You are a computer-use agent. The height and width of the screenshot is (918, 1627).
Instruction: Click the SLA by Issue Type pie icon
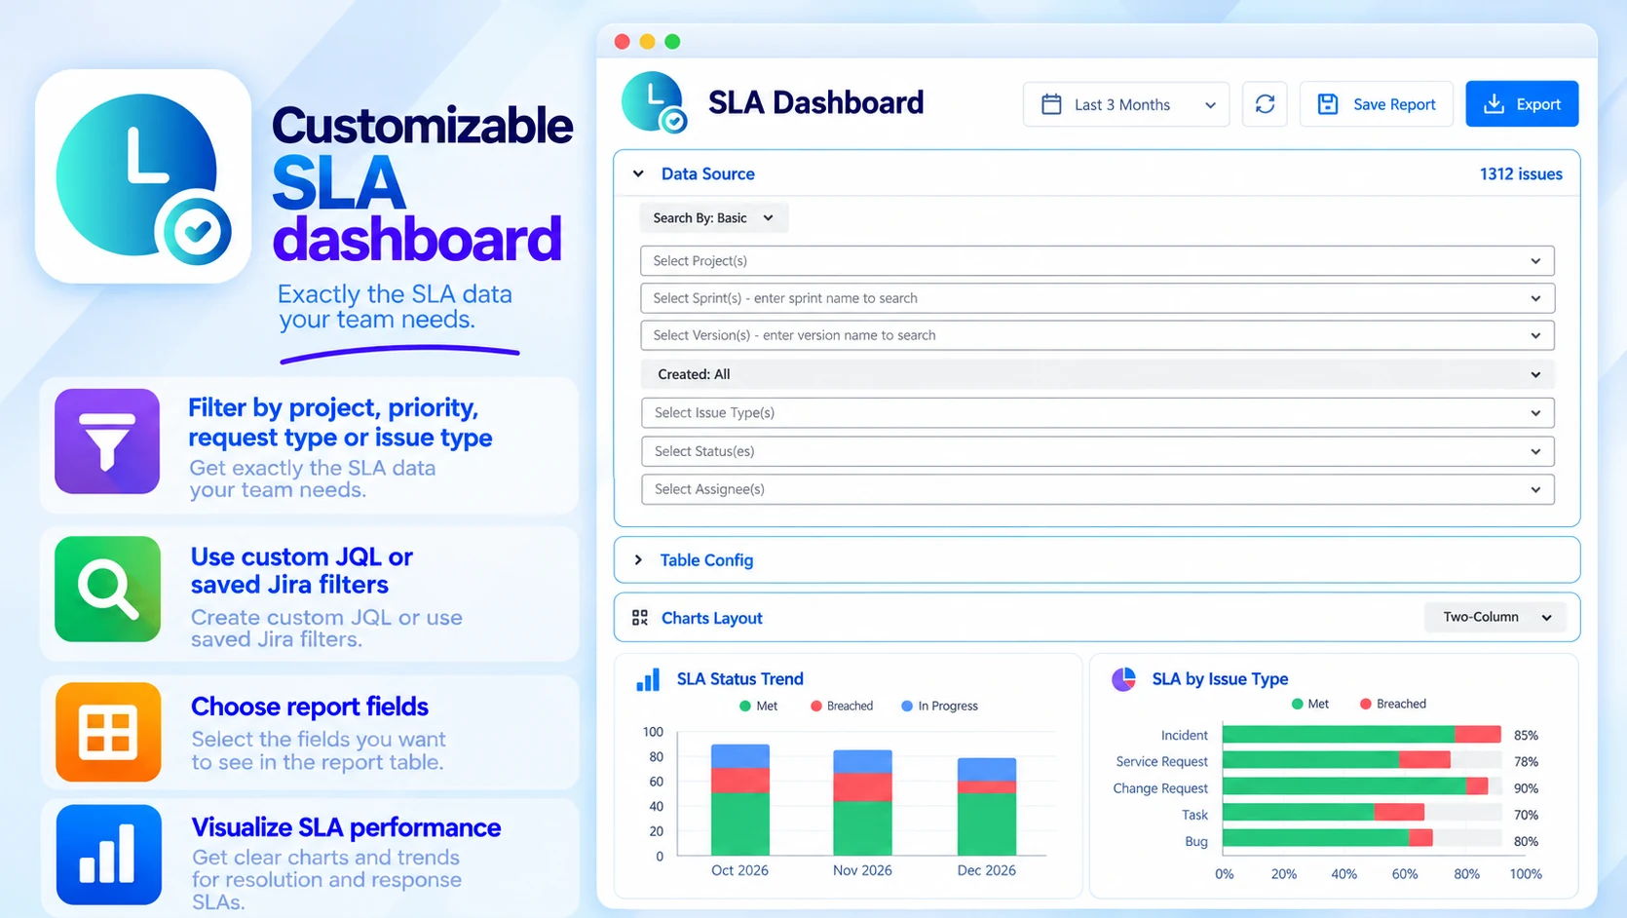coord(1124,679)
